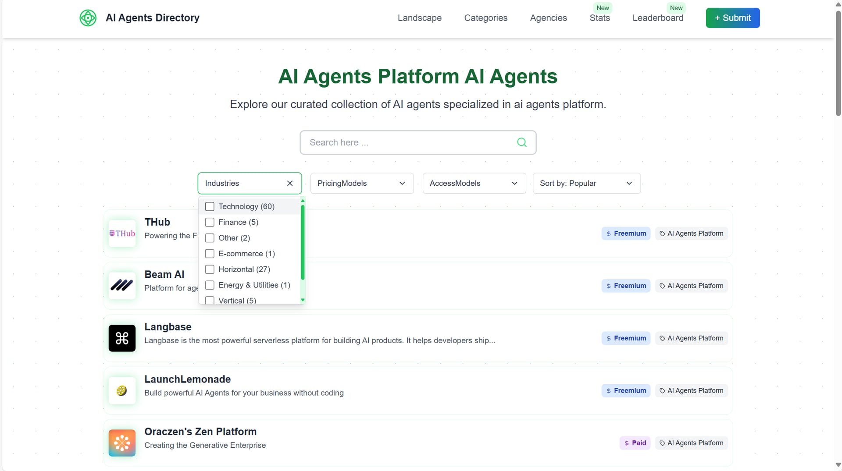Click the Freemium badge on the LaunchLemonade row
This screenshot has width=842, height=471.
point(626,390)
